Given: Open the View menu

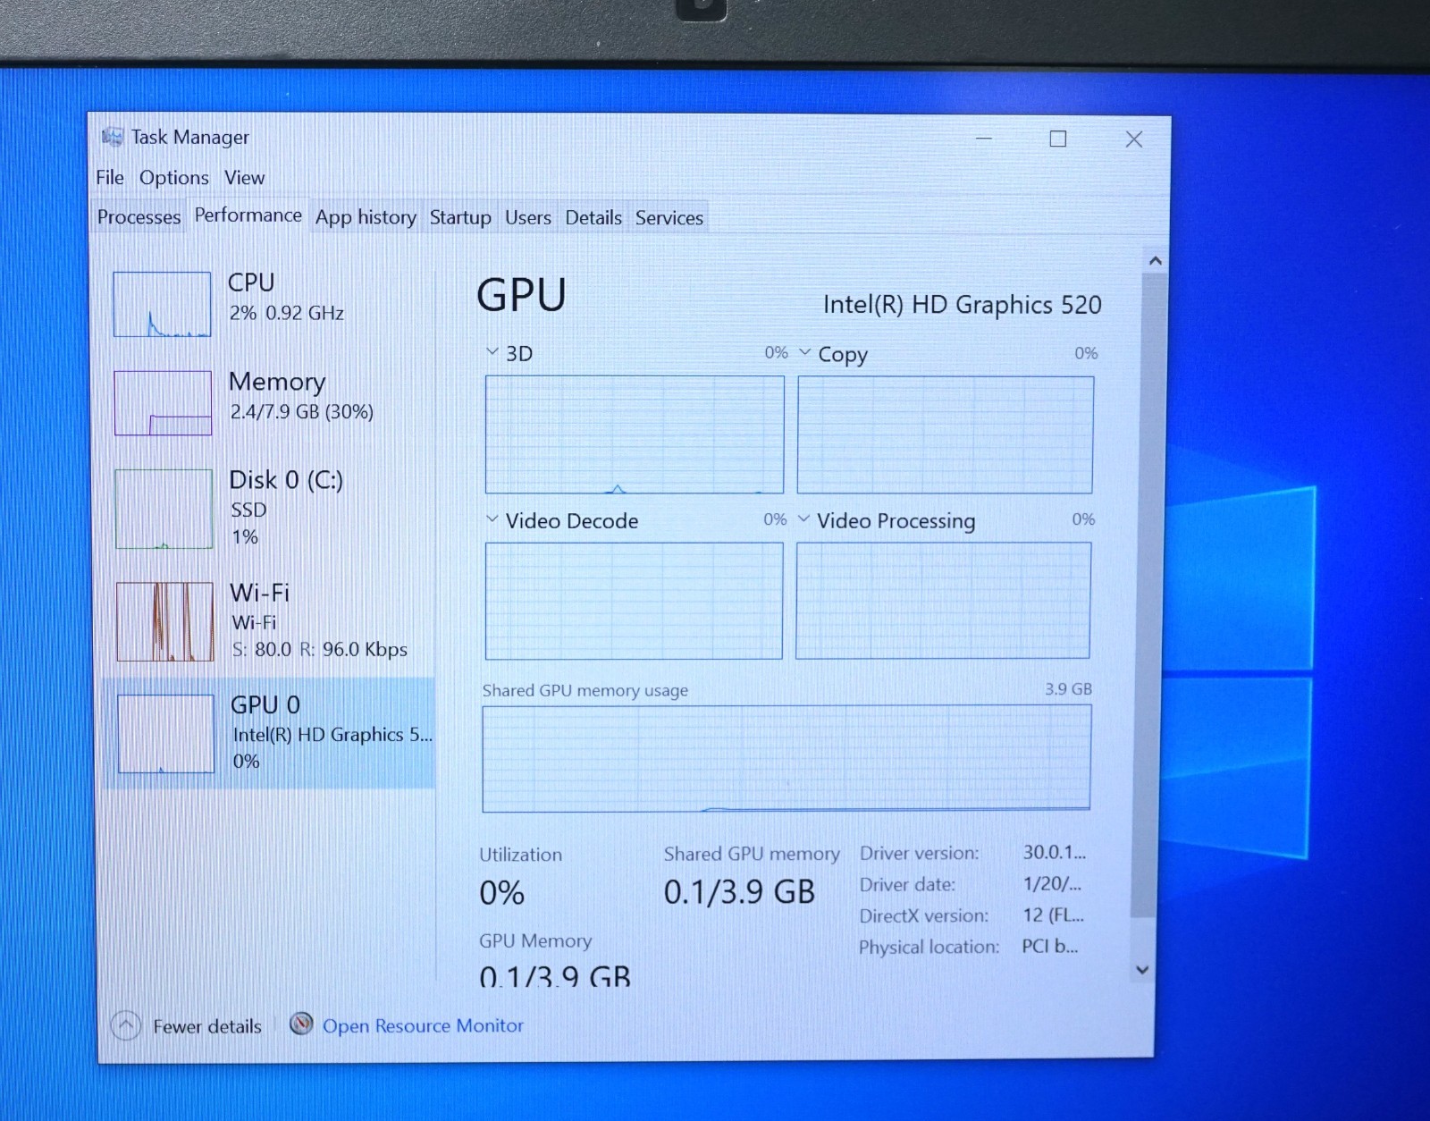Looking at the screenshot, I should click(x=244, y=177).
